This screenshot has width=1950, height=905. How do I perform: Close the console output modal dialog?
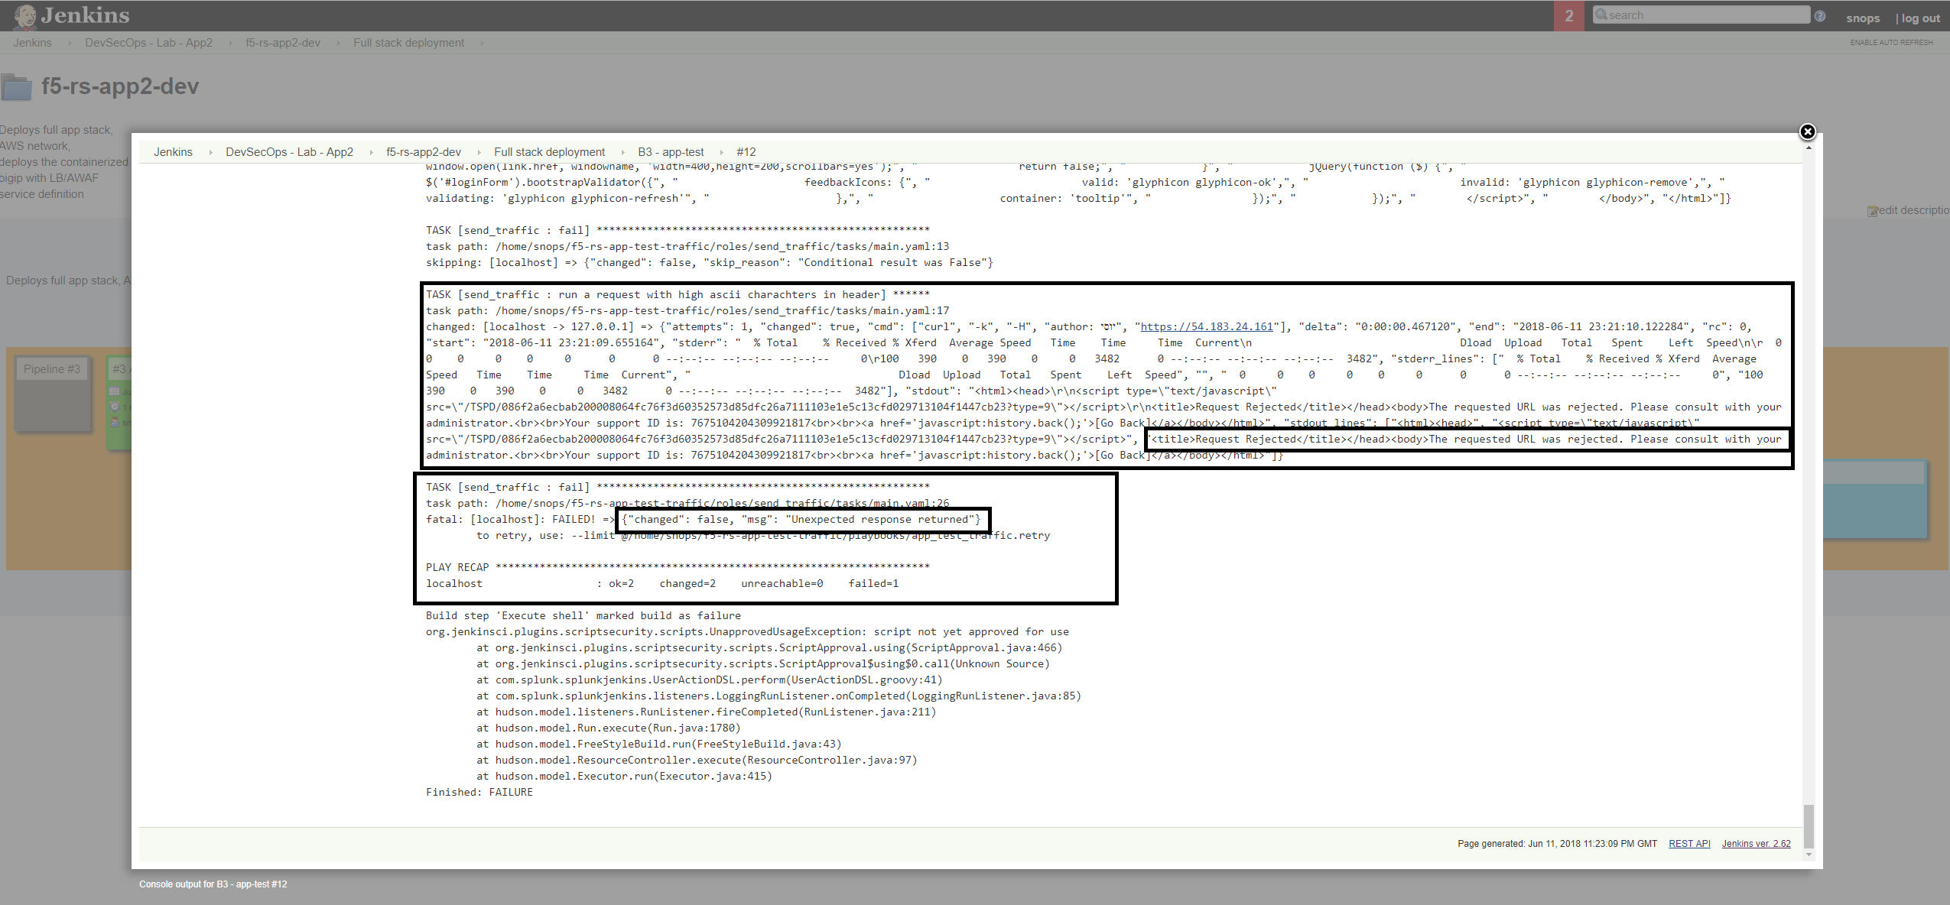click(x=1807, y=131)
